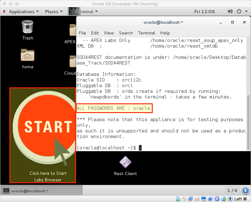Click the terminal vertical scrollbar
Image resolution: width=251 pixels, height=202 pixels.
pyautogui.click(x=248, y=122)
